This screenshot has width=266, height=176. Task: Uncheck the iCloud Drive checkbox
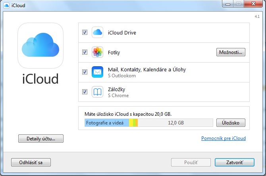85,33
